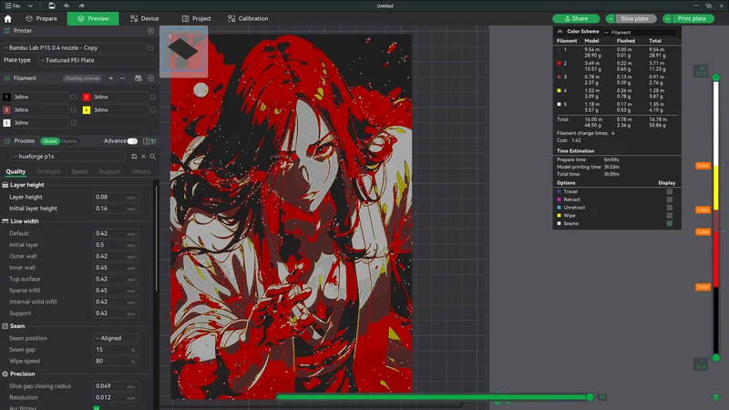Click the redo arrow icon
The height and width of the screenshot is (410, 729).
81,5
